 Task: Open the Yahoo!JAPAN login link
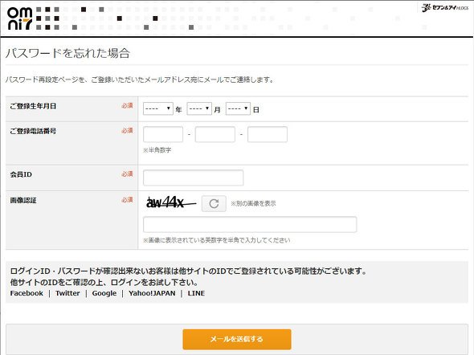(x=152, y=293)
